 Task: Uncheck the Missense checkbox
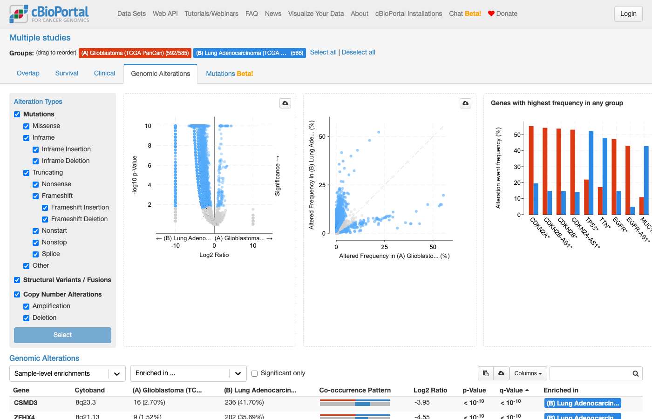(x=27, y=126)
